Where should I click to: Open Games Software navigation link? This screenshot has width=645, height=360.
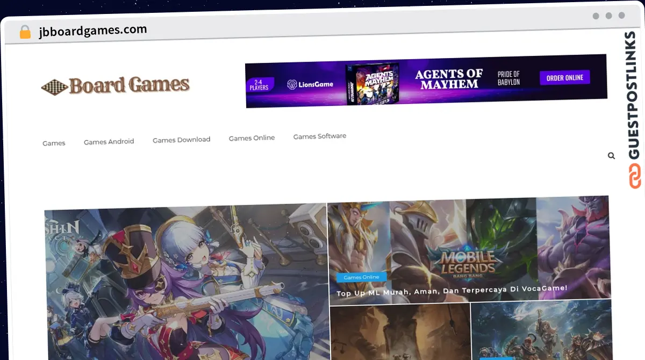[320, 136]
